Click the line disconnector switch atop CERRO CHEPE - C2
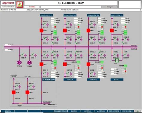Image resolution: width=142 pixels, height=113 pixels. pyautogui.click(x=44, y=24)
